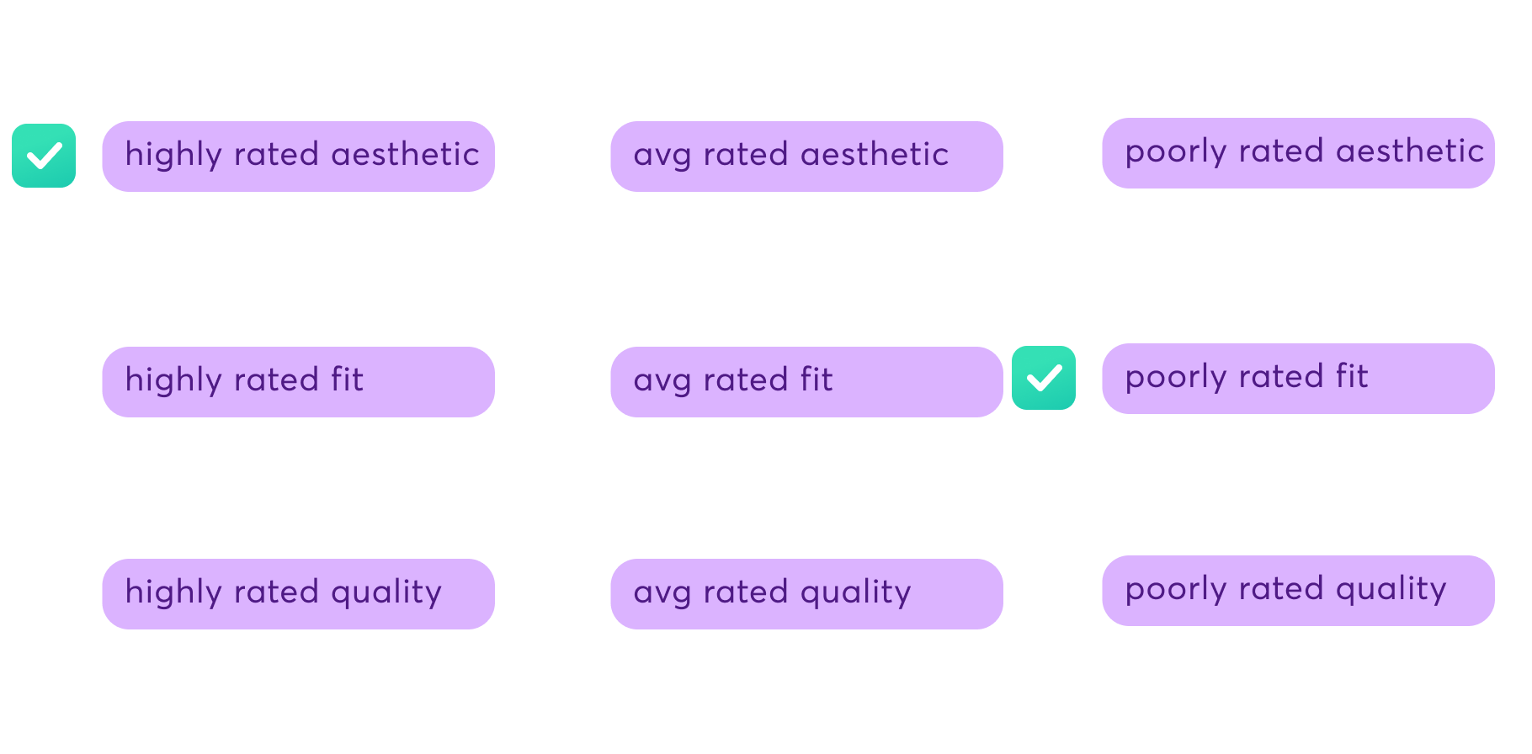Filter by average aesthetic rating
Screen dimensions: 1532x754
tap(807, 157)
